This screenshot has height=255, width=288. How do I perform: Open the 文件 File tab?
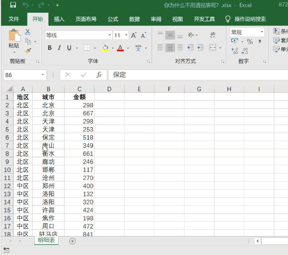(14, 19)
